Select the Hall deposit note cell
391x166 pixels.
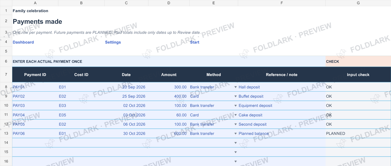(x=282, y=87)
